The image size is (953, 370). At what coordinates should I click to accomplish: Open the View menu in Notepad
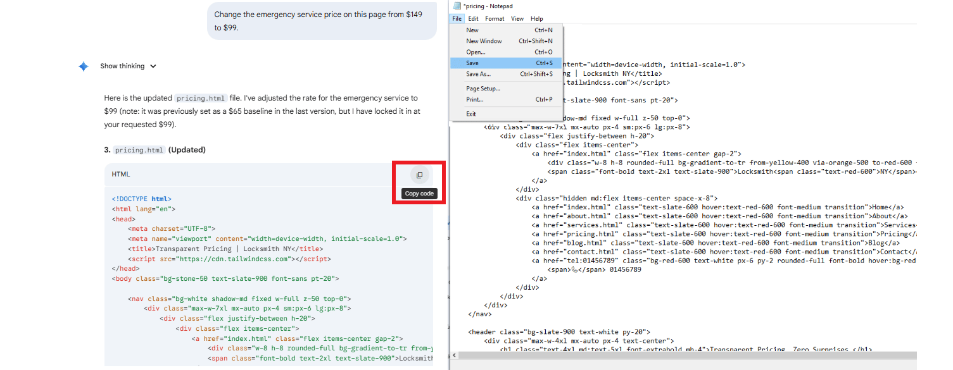517,19
